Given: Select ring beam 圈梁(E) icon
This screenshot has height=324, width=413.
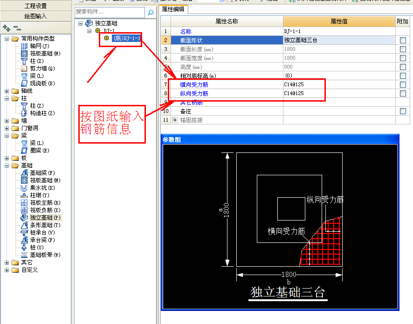Looking at the screenshot, I should [24, 151].
